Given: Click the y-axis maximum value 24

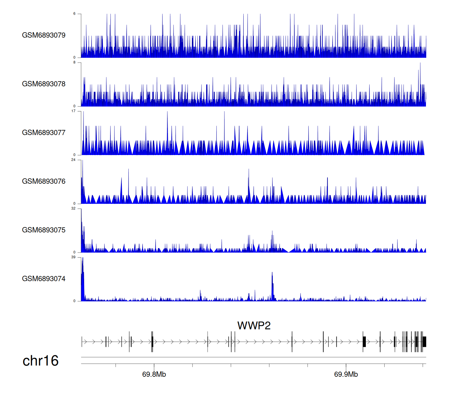Looking at the screenshot, I should [x=73, y=160].
